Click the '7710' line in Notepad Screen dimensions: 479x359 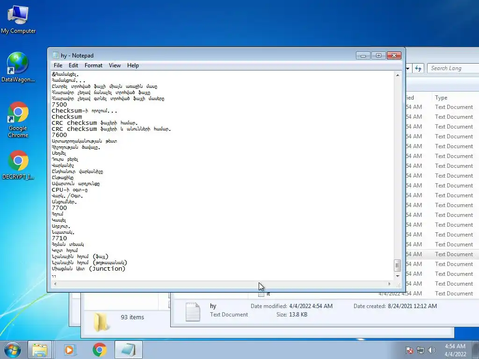(59, 238)
